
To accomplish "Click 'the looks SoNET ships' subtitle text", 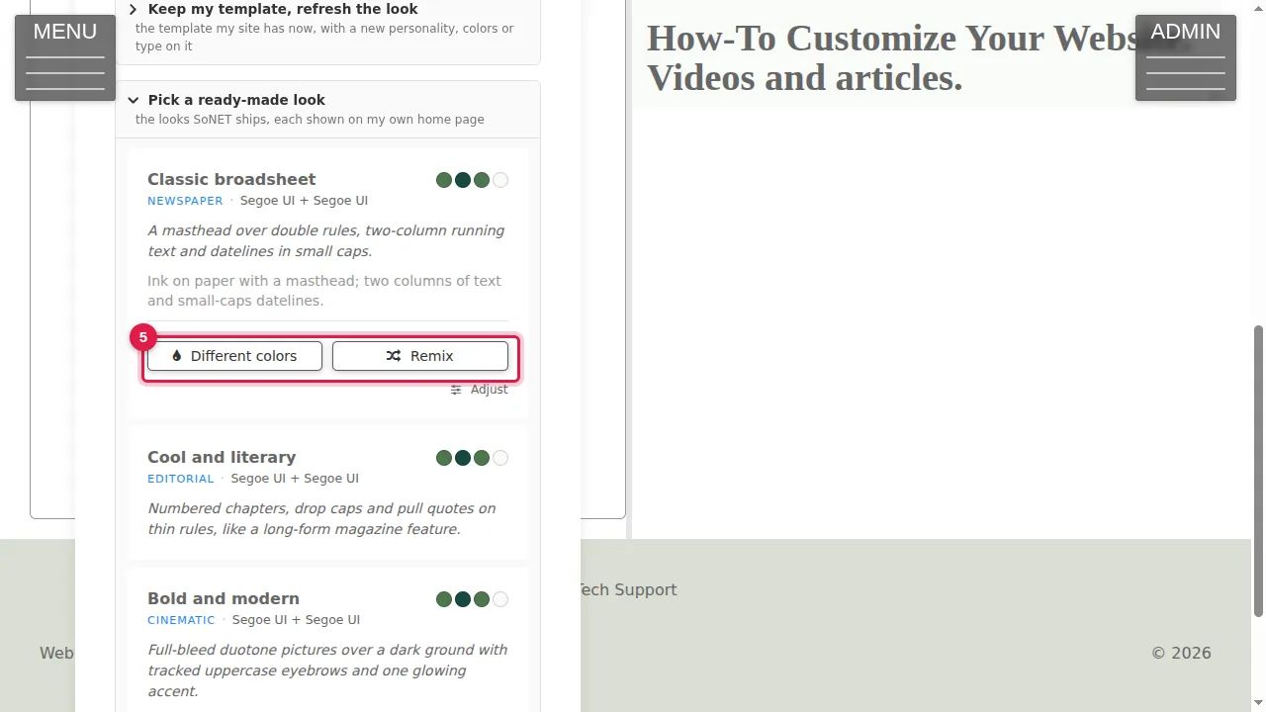I will (310, 120).
